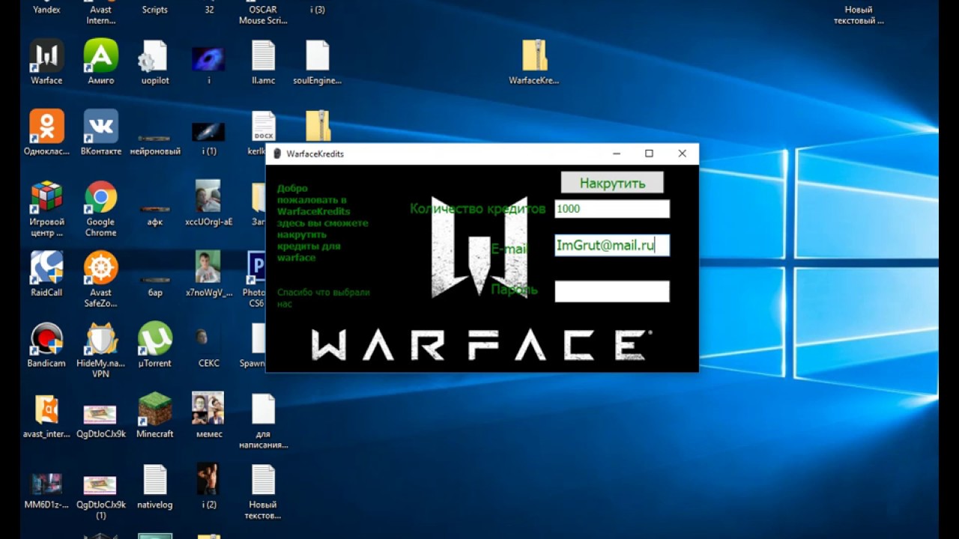This screenshot has height=539, width=959.
Task: Click the WarfaceKredits window title icon
Action: (276, 153)
